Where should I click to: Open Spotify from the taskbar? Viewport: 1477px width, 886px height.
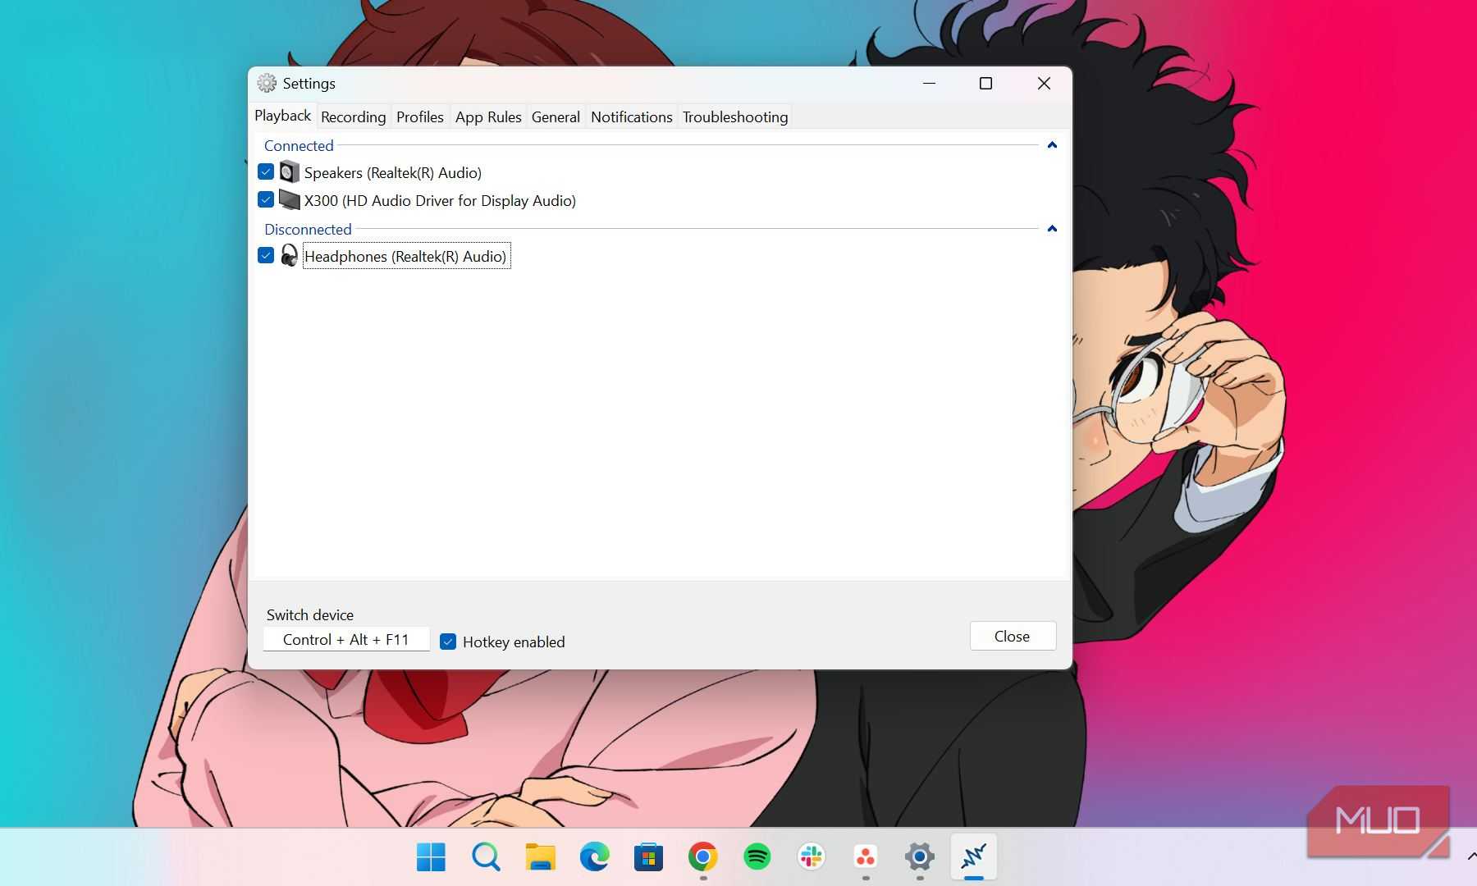pos(757,857)
